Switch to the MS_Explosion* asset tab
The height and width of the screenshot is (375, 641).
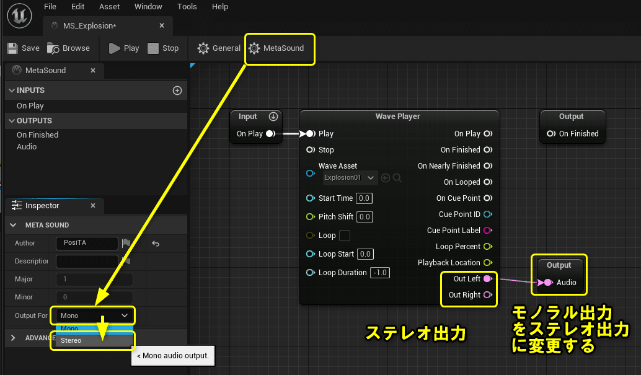tap(89, 26)
